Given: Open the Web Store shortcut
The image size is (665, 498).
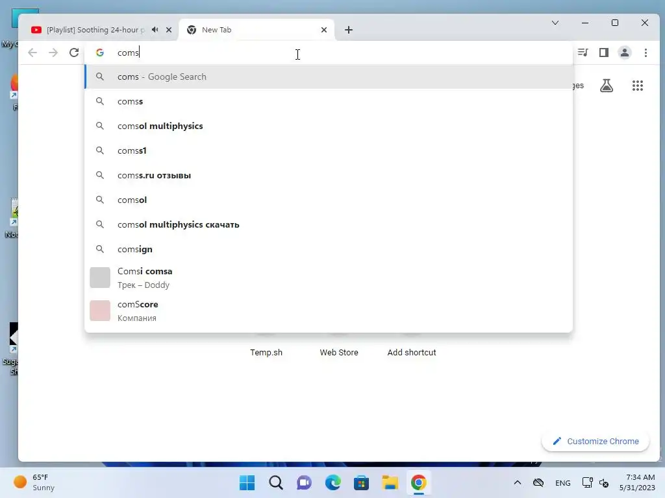Looking at the screenshot, I should pyautogui.click(x=339, y=352).
